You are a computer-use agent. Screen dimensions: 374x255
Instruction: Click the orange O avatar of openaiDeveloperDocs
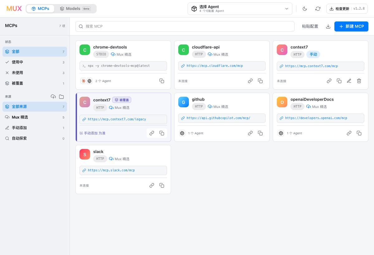[282, 102]
